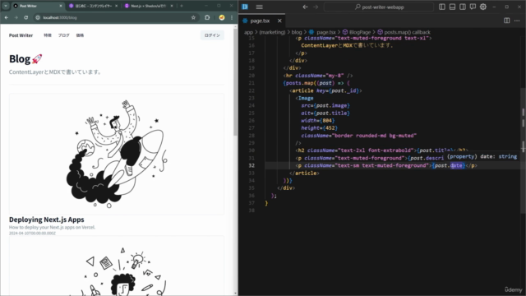This screenshot has height=296, width=526.
Task: Open the Chrome three-dot menu
Action: [x=232, y=17]
